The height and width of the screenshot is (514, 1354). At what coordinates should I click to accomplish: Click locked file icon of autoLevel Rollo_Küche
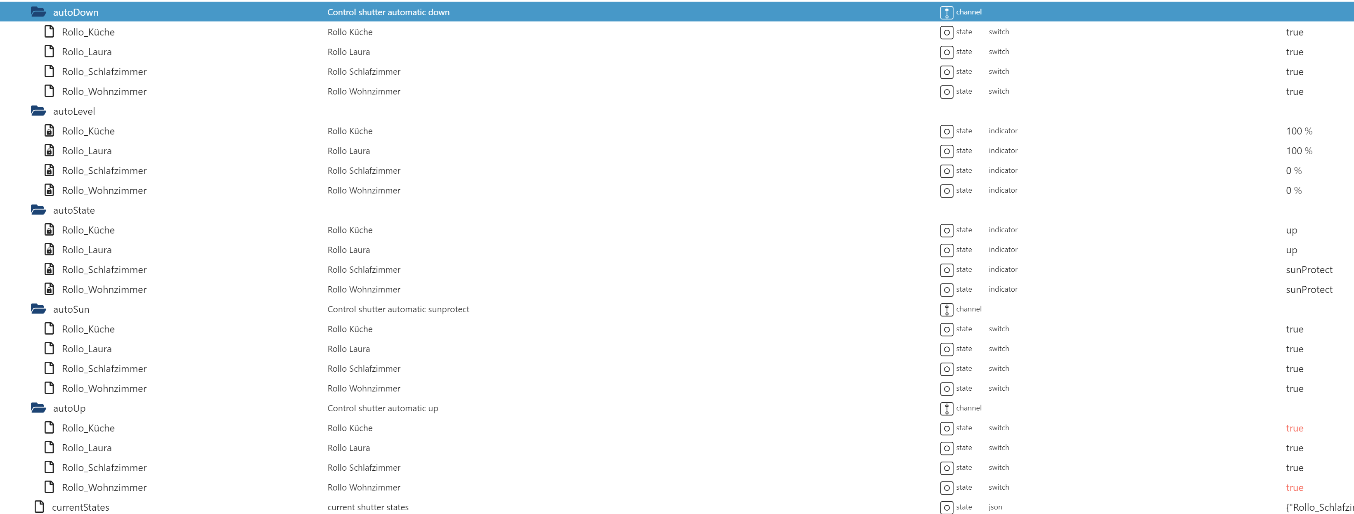[x=50, y=131]
